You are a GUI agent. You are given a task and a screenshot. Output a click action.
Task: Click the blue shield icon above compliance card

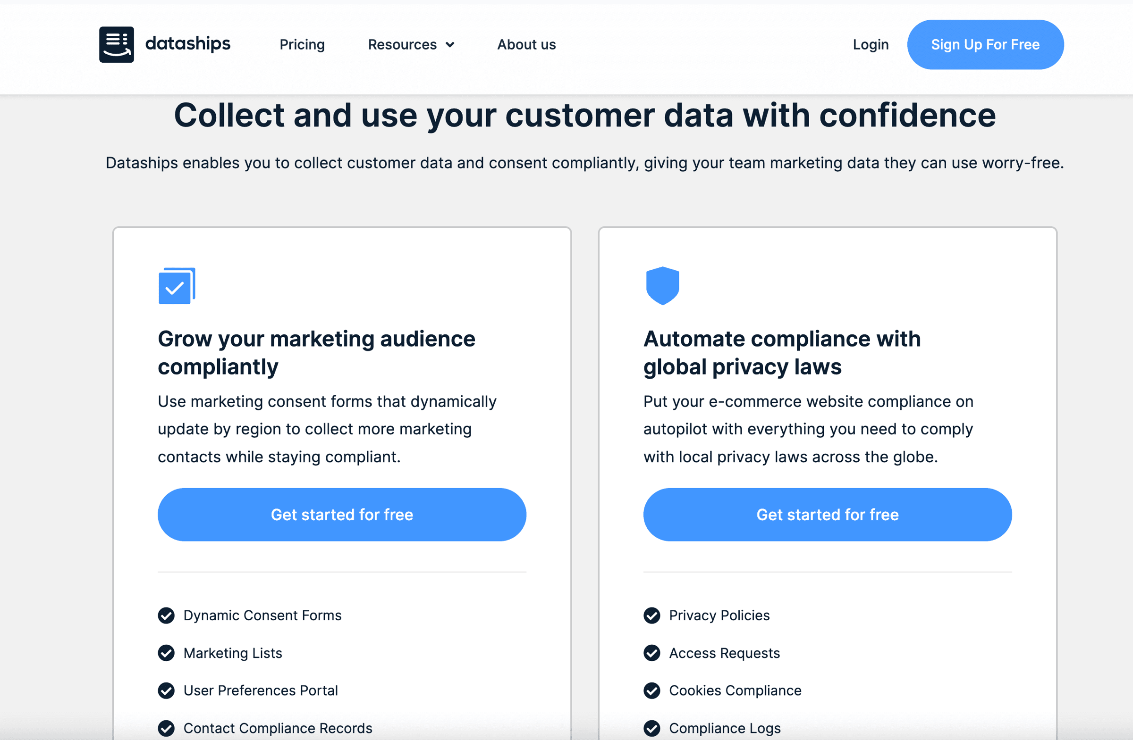point(662,285)
